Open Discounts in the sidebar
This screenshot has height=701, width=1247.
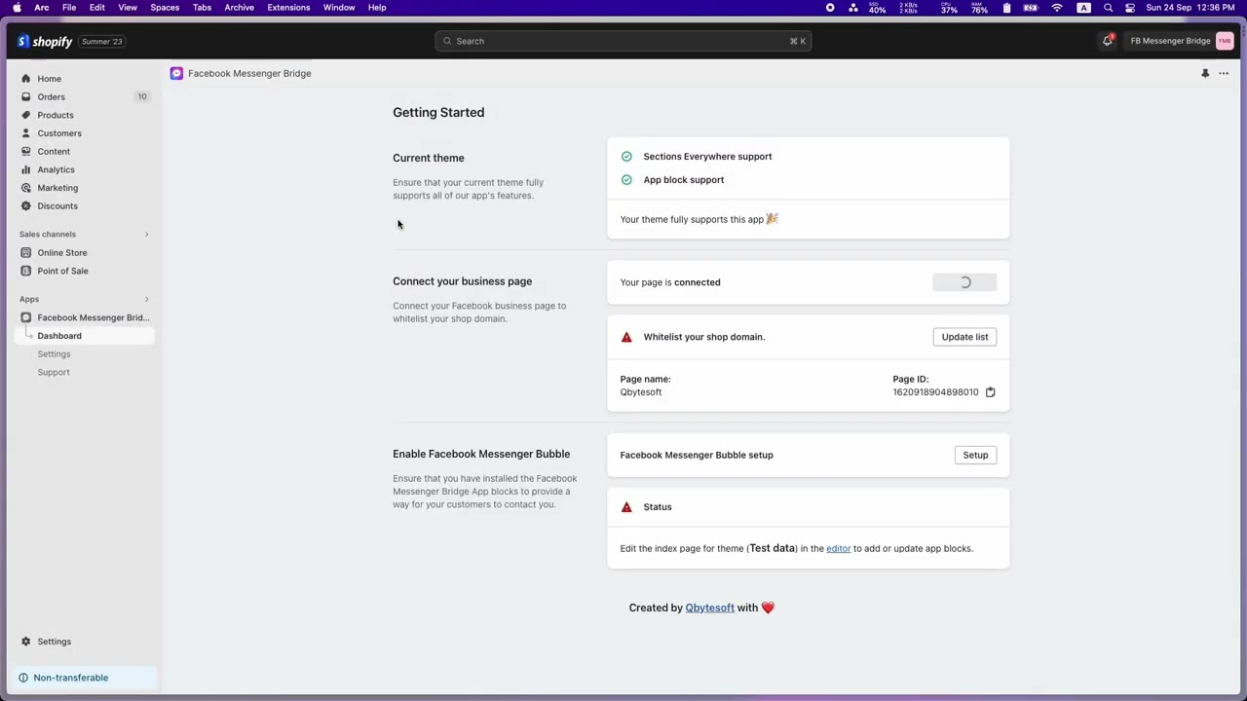[57, 205]
